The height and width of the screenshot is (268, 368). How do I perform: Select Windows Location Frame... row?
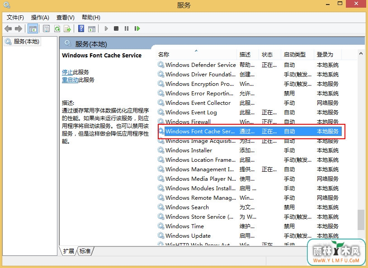pyautogui.click(x=249, y=160)
